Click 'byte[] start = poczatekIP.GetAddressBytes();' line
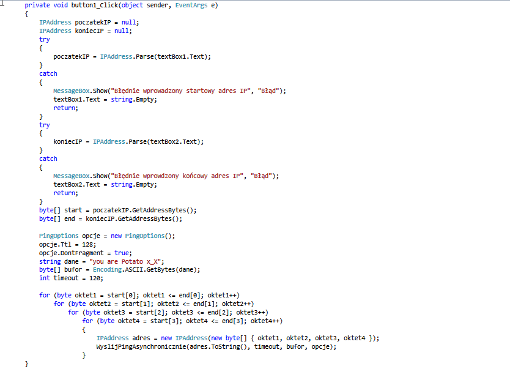 coord(118,211)
